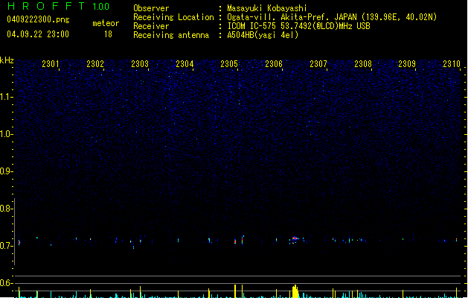Click the 0.7 kHz axis label
The height and width of the screenshot is (298, 468).
(x=7, y=246)
